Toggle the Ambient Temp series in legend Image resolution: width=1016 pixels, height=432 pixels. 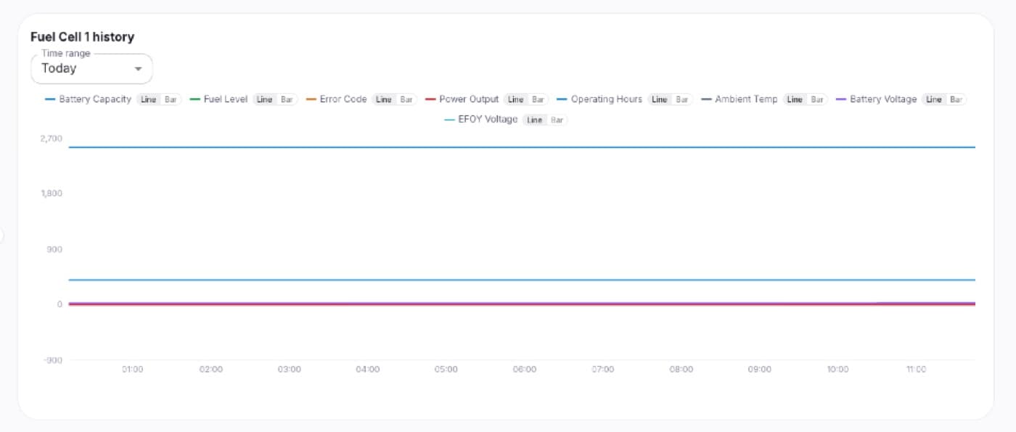click(740, 99)
